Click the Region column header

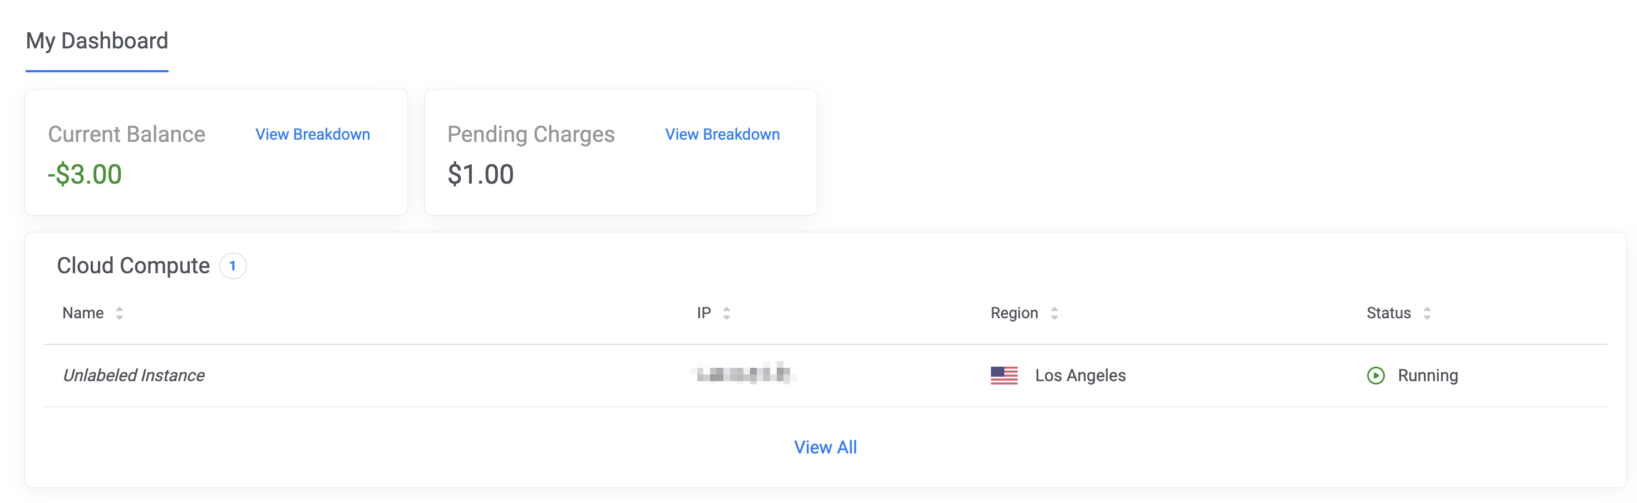pyautogui.click(x=1014, y=313)
